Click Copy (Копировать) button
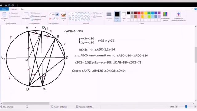The height and width of the screenshot is (111, 197). 14,16
